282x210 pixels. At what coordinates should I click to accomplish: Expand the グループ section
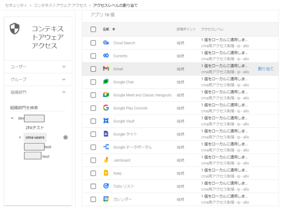click(x=64, y=79)
